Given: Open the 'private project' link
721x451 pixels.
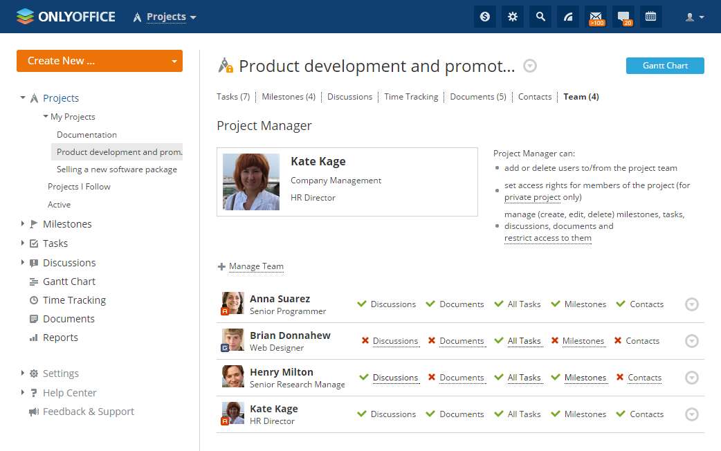Looking at the screenshot, I should tap(533, 197).
